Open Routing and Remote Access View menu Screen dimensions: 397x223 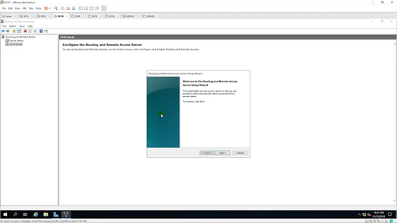coord(22,26)
